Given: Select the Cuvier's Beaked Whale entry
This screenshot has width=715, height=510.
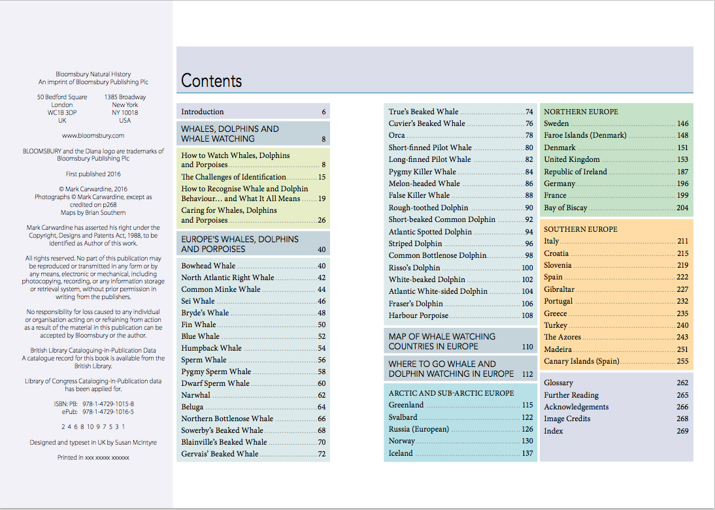Looking at the screenshot, I should [x=461, y=123].
